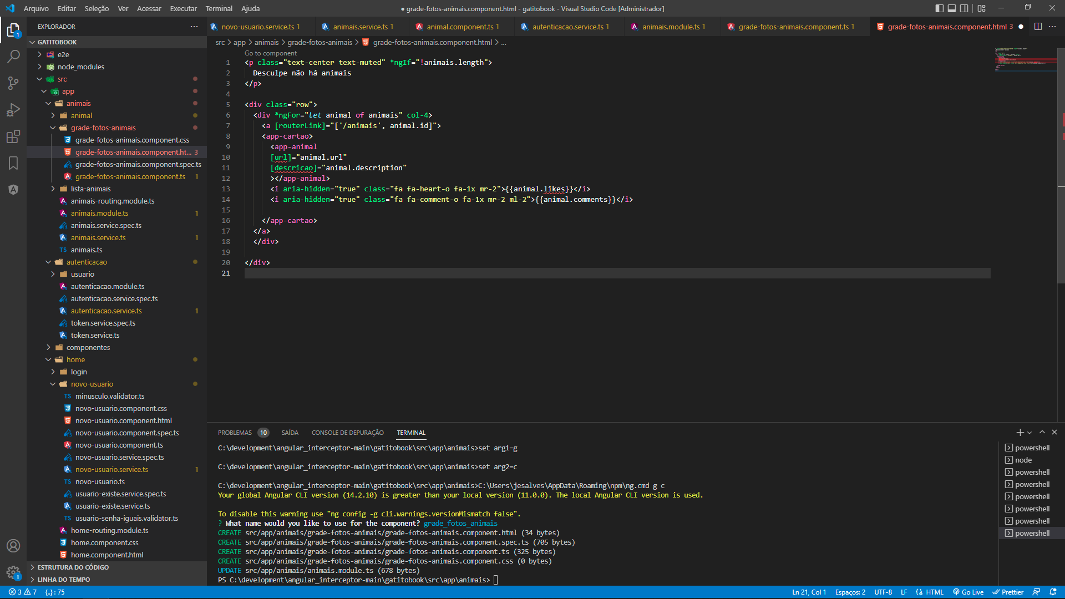Toggle secondary sidebar layout icon

coord(965,8)
